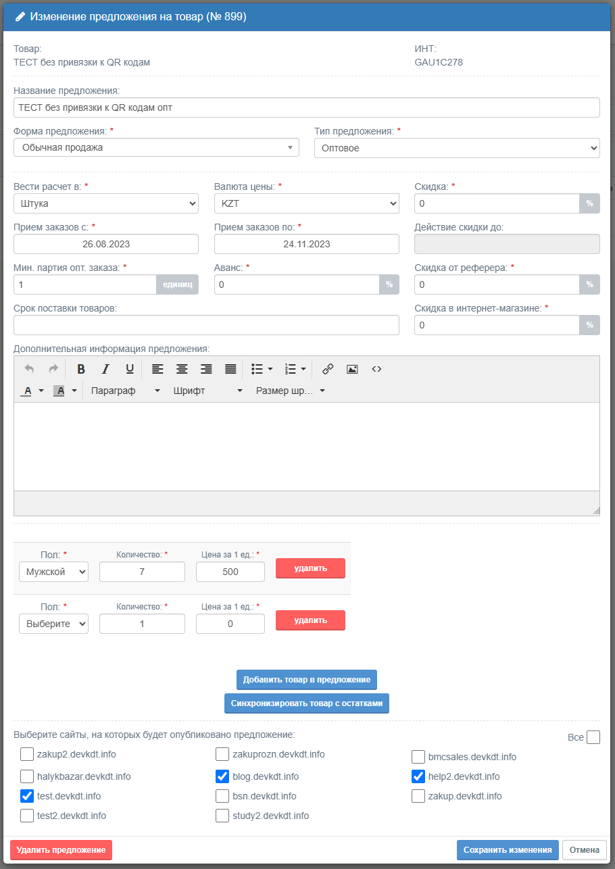This screenshot has width=615, height=869.
Task: Click the redo icon in editor toolbar
Action: (53, 369)
